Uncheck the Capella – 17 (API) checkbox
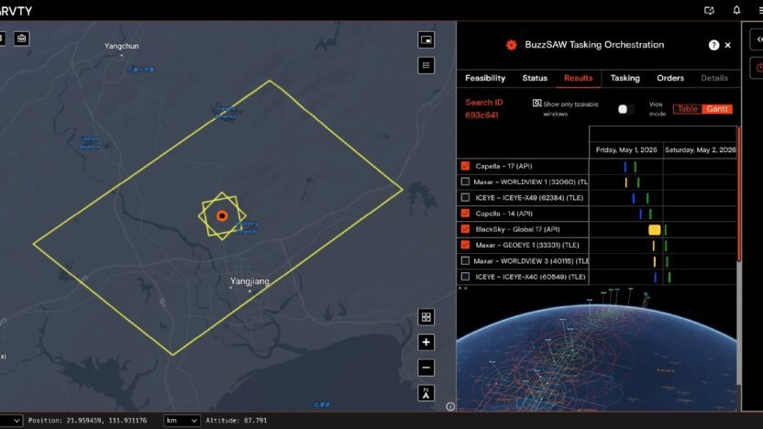The image size is (763, 429). (x=465, y=166)
